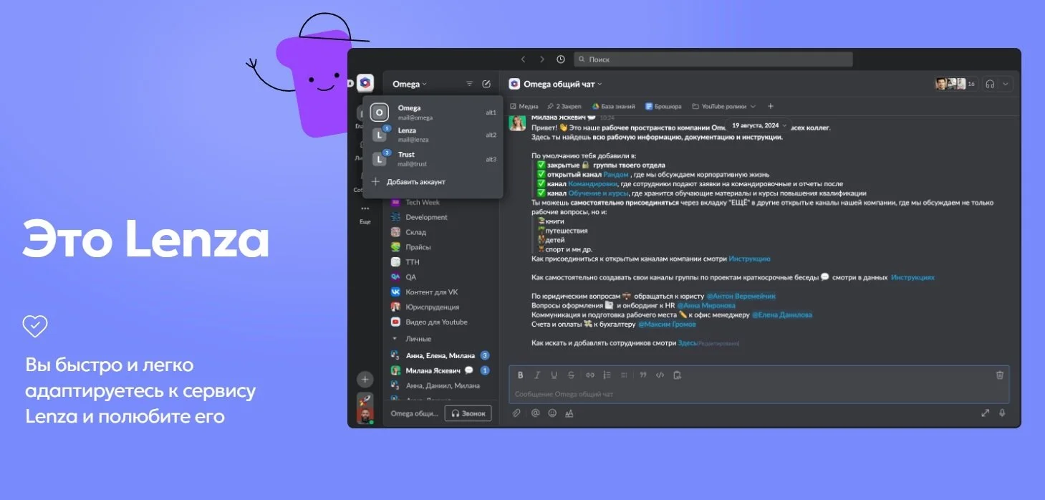
Task: Toggle blockquote formatting
Action: 643,375
